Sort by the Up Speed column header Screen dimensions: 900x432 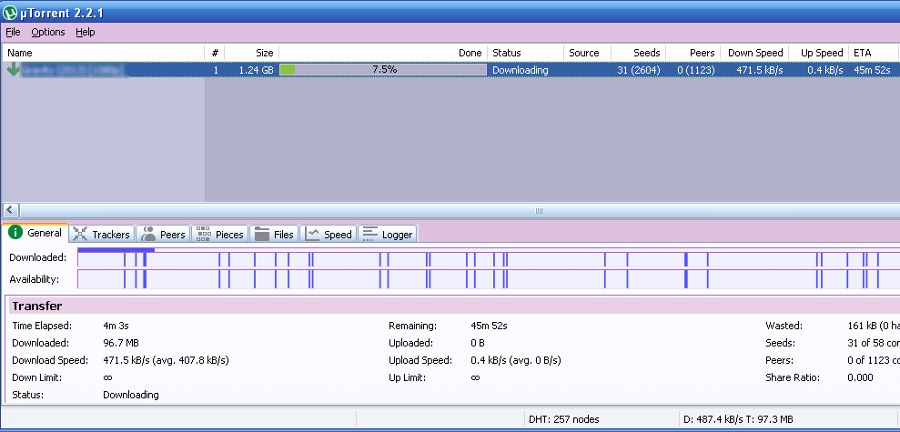[819, 53]
